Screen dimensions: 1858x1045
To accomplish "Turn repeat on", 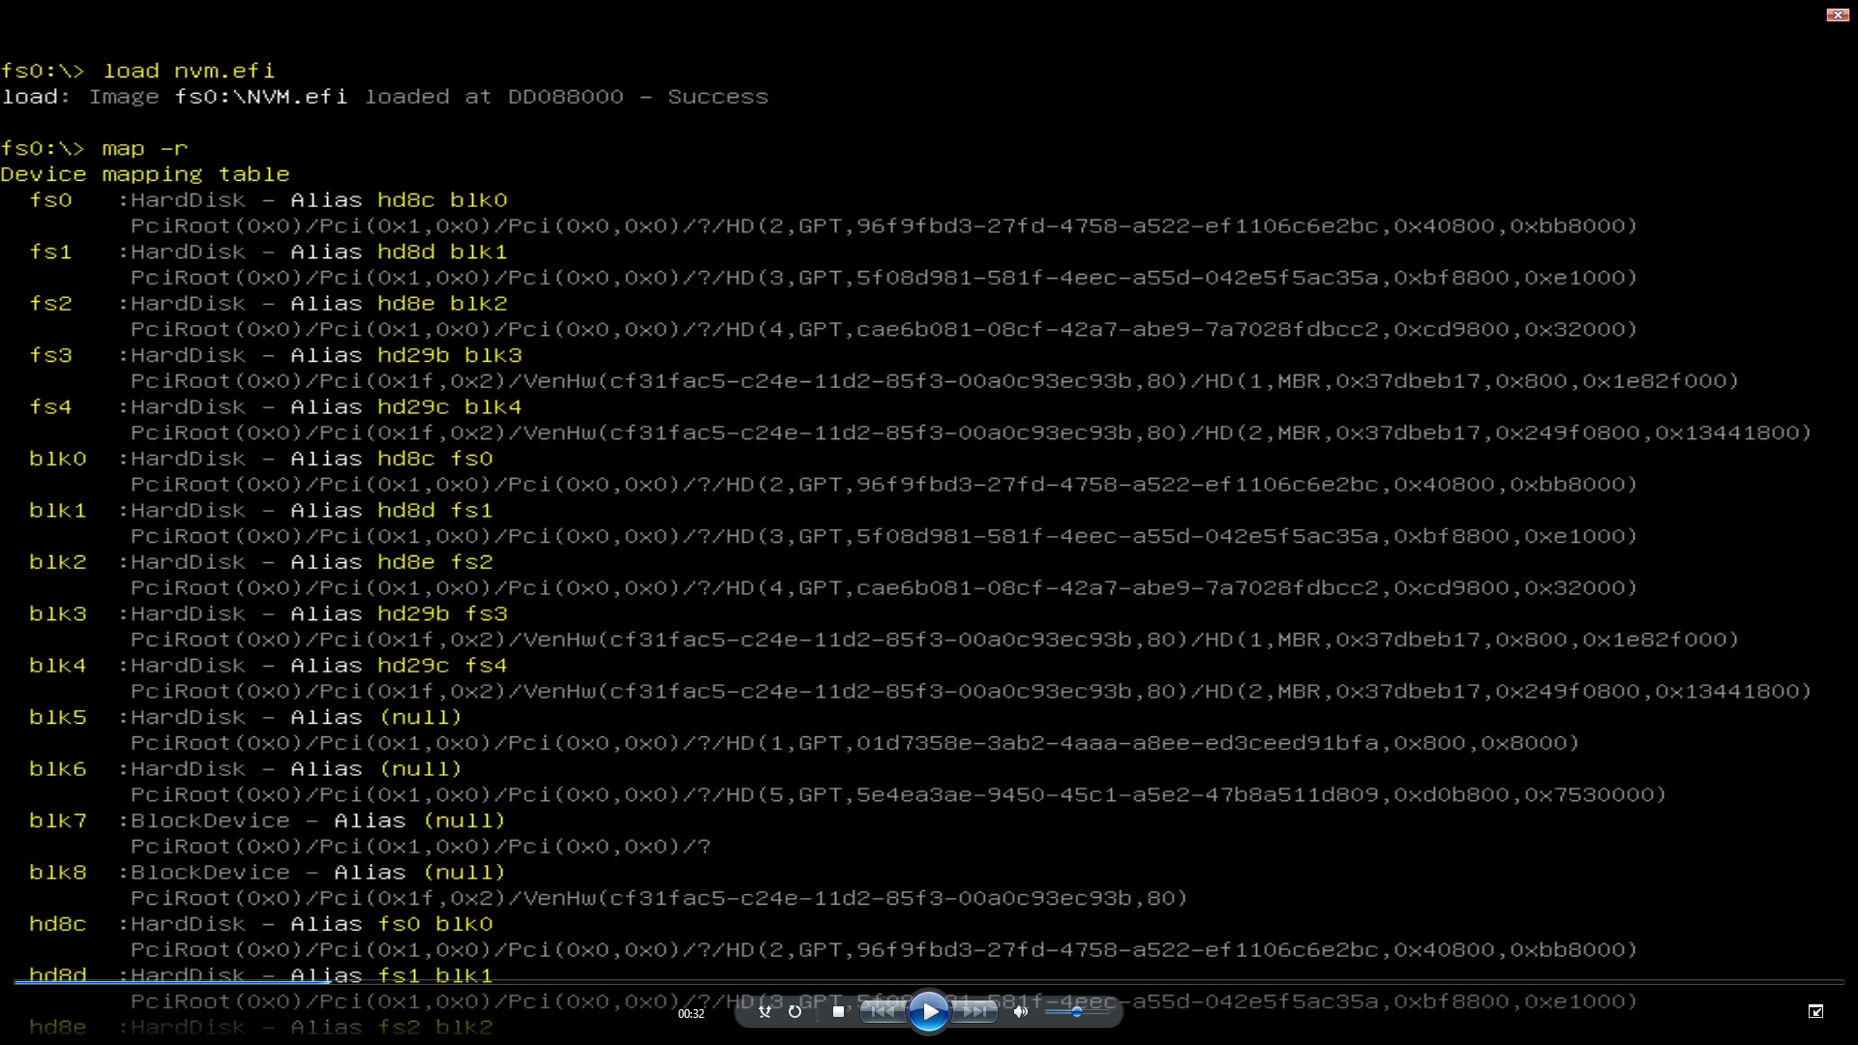I will [x=795, y=1012].
